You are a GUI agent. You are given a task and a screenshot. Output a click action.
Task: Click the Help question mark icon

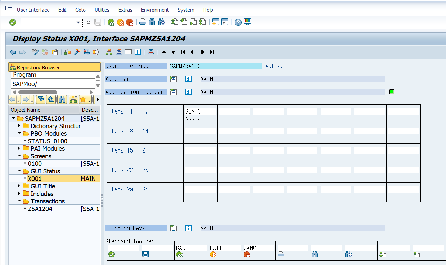238,22
